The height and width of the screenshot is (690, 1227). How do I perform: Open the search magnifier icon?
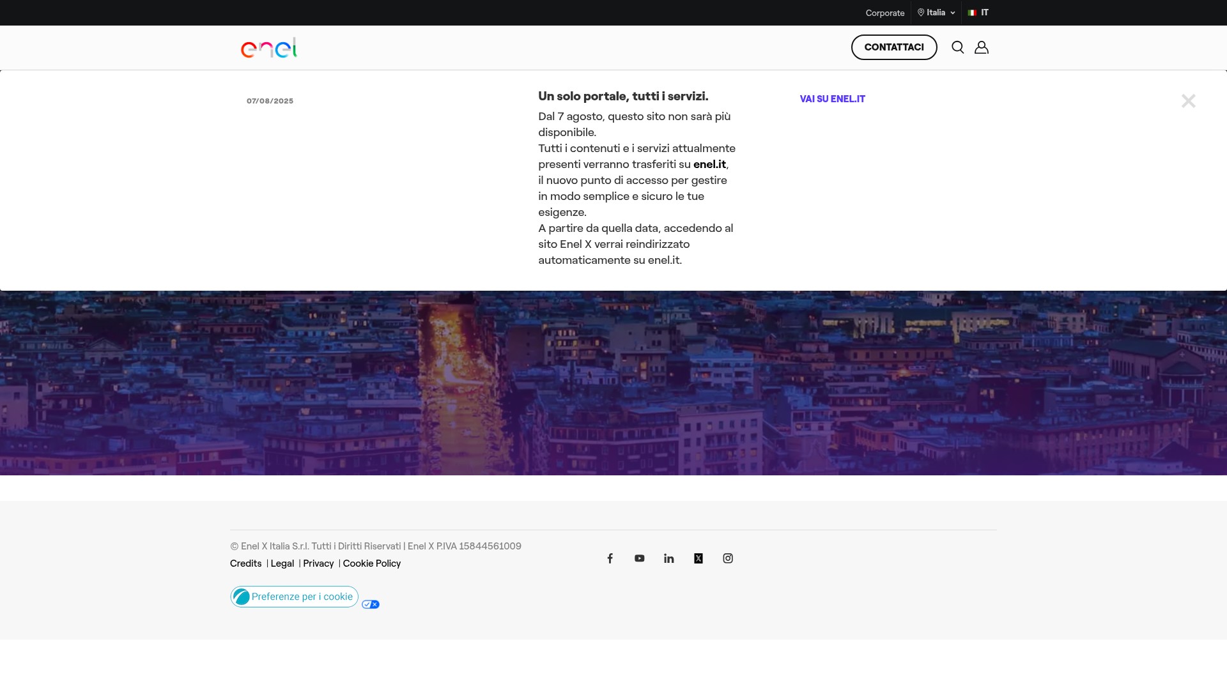pyautogui.click(x=957, y=47)
